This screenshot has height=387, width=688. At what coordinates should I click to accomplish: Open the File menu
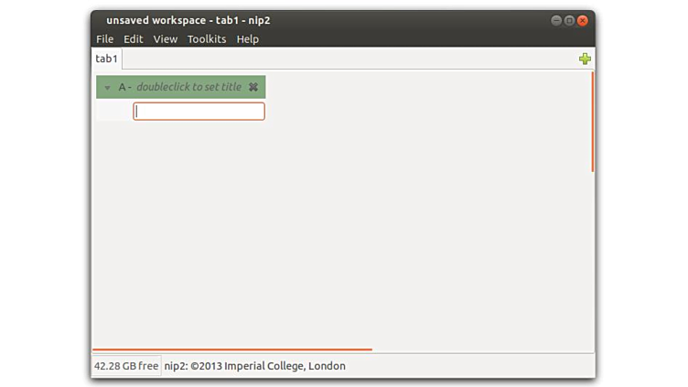tap(104, 39)
